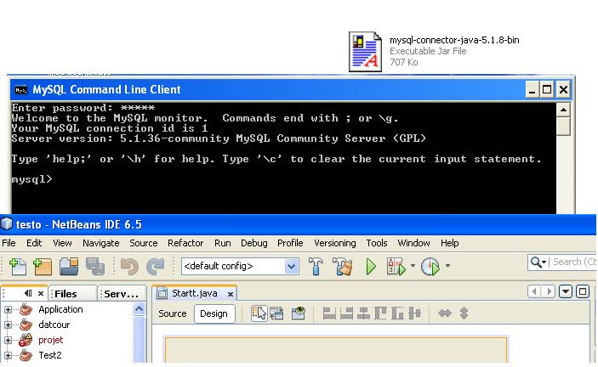Screen dimensions: 598x367
Task: Open the Navigate menu
Action: (100, 243)
